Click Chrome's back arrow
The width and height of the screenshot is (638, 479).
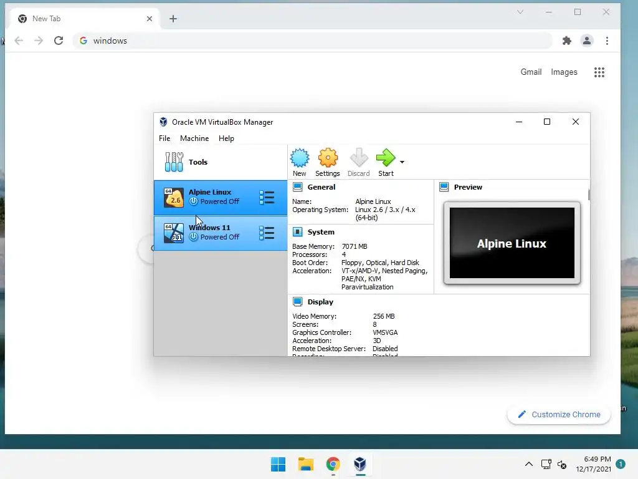(x=19, y=41)
